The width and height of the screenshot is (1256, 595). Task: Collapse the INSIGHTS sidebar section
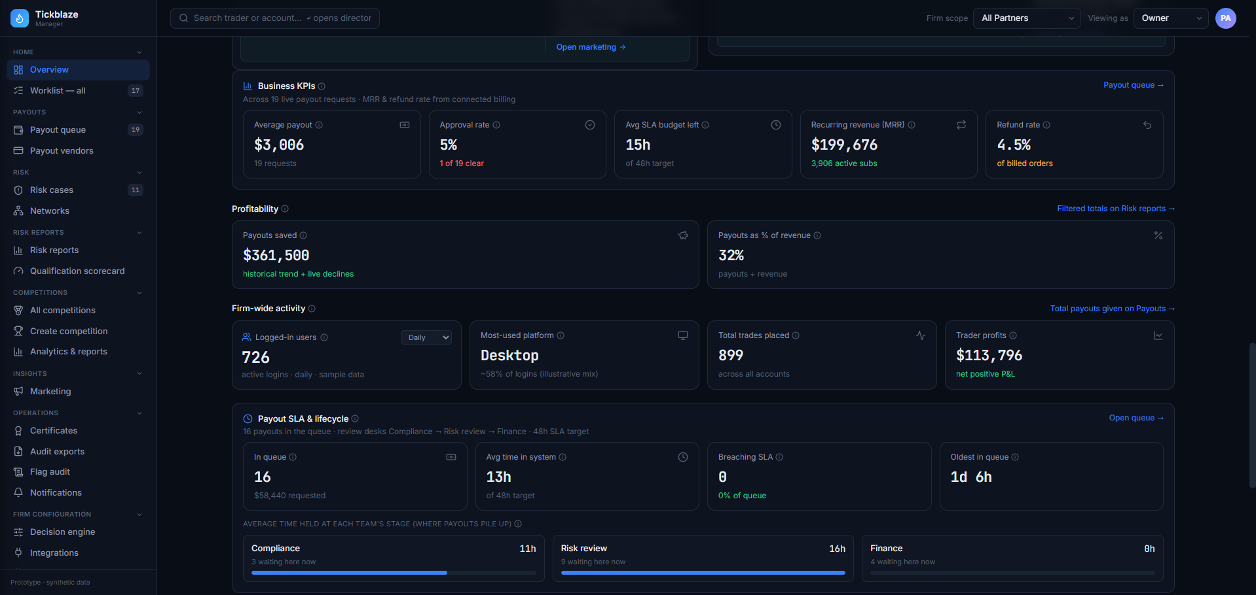tap(139, 374)
